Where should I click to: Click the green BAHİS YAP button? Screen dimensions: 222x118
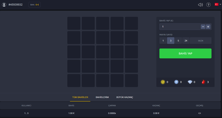185,53
